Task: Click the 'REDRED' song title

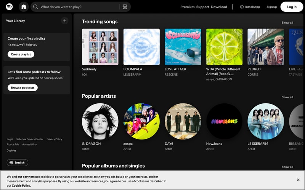Action: point(254,69)
